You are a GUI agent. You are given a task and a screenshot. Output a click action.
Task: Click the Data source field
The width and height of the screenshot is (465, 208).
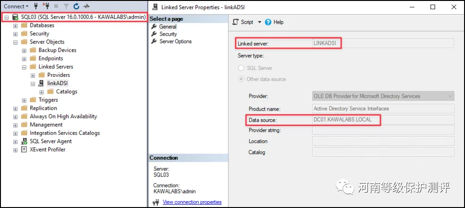pos(383,120)
